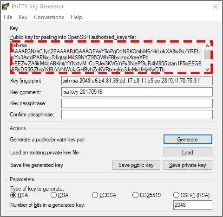Click the 'Key comment:' label
This screenshot has height=217, width=223.
coord(26,92)
